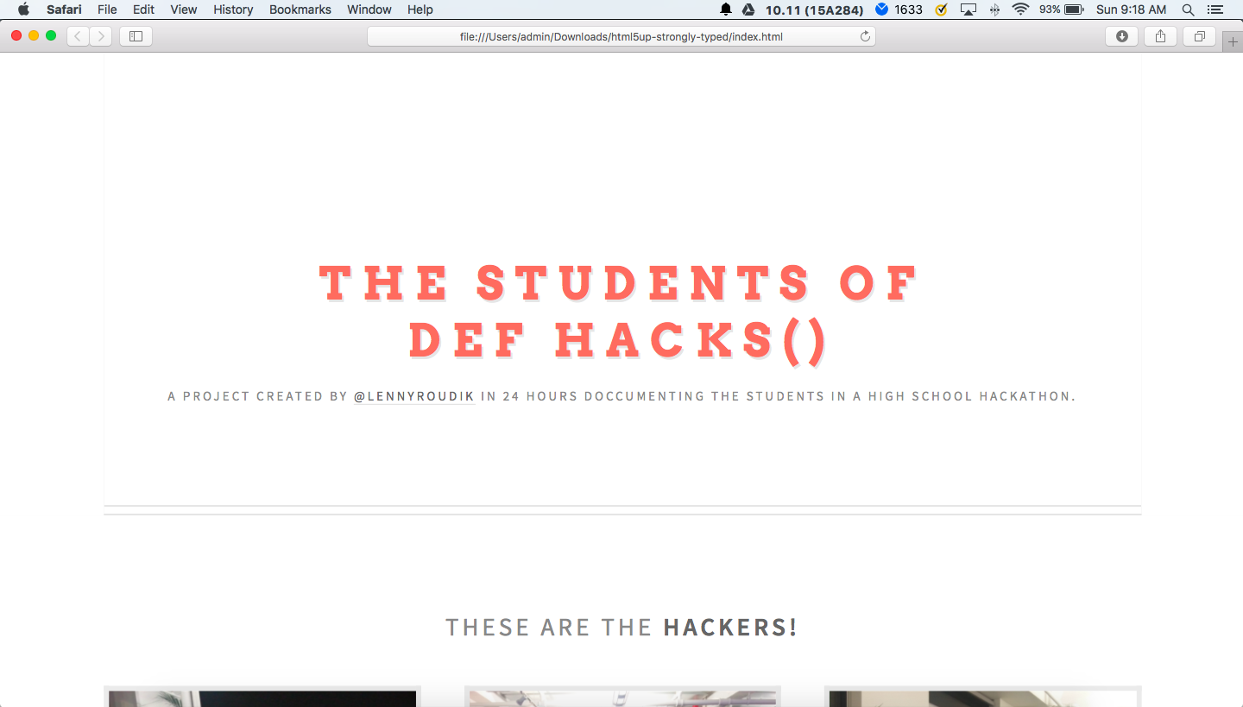Click the bell notification icon in menu bar
The width and height of the screenshot is (1243, 707).
726,9
